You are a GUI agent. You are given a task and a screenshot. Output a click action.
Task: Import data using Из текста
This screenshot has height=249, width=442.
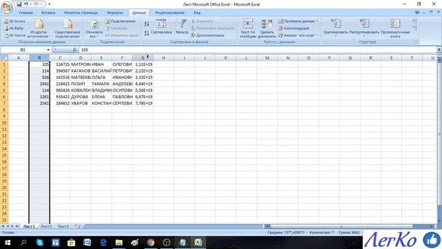(15, 35)
